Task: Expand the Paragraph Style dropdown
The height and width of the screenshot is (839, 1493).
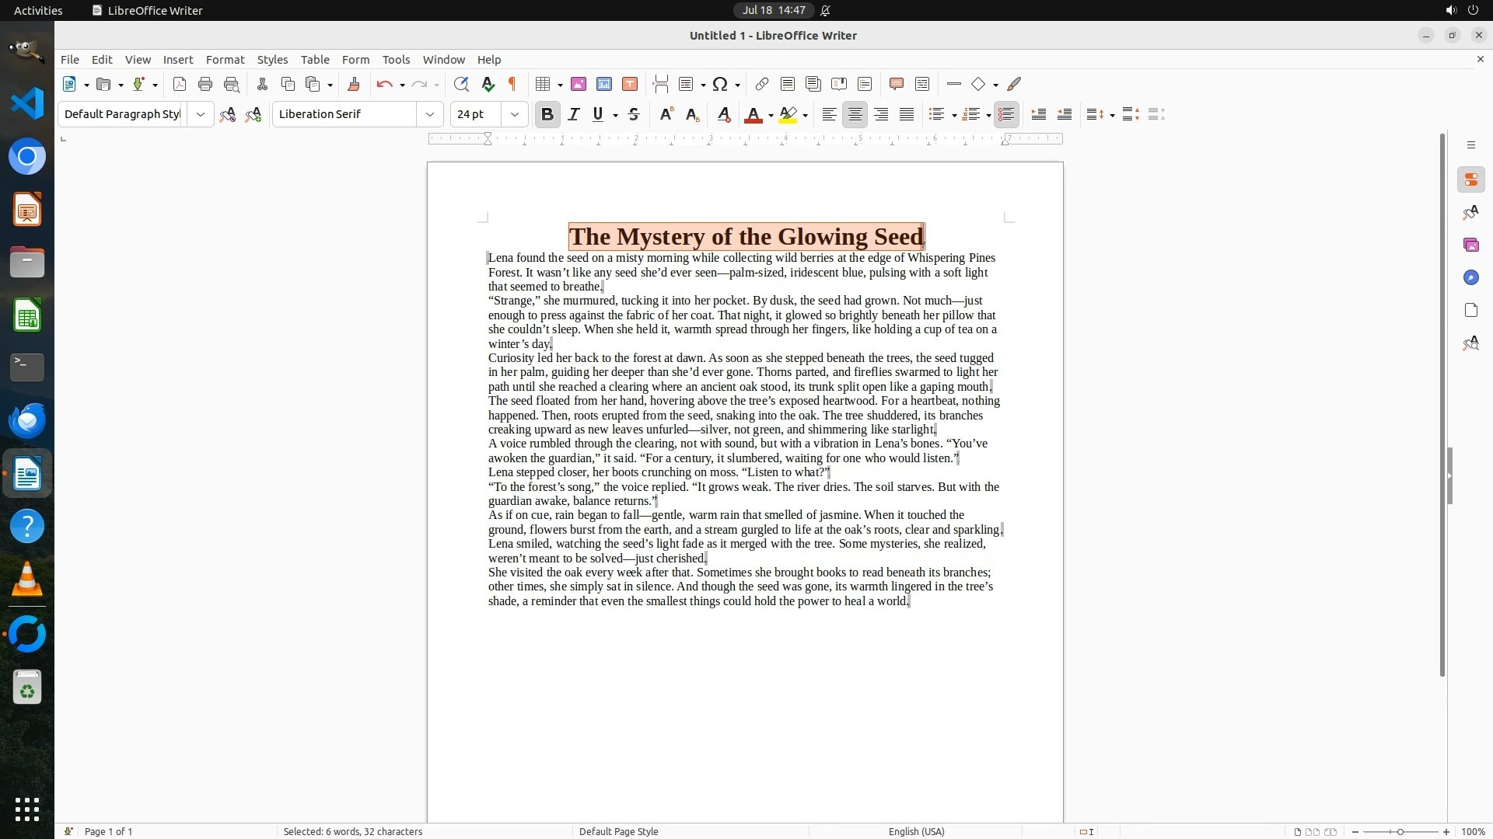Action: click(x=201, y=114)
